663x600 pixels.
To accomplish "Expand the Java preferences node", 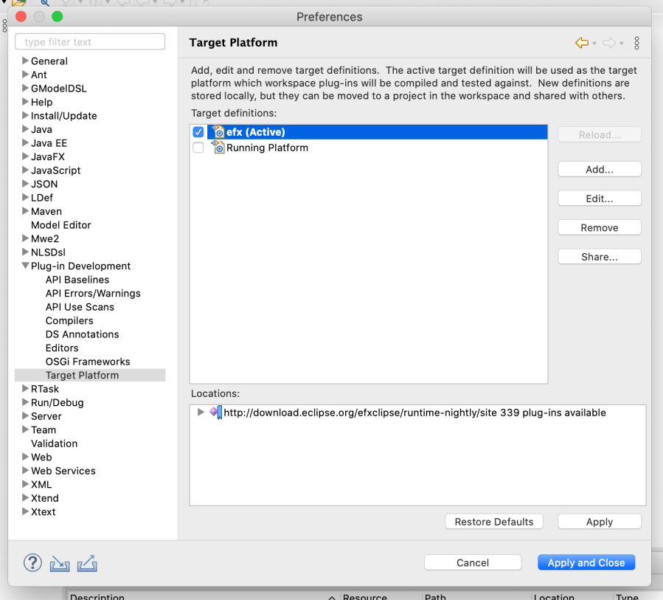I will (x=25, y=129).
